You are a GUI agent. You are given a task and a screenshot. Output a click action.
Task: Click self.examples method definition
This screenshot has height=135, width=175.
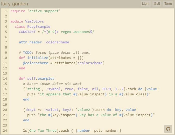click(41, 79)
